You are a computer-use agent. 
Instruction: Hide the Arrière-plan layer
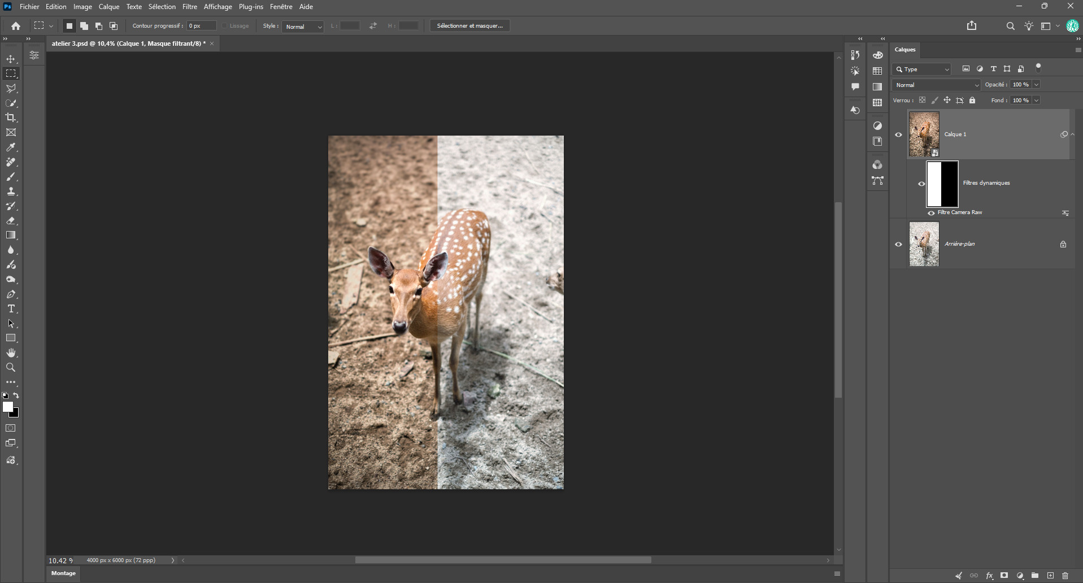click(898, 244)
